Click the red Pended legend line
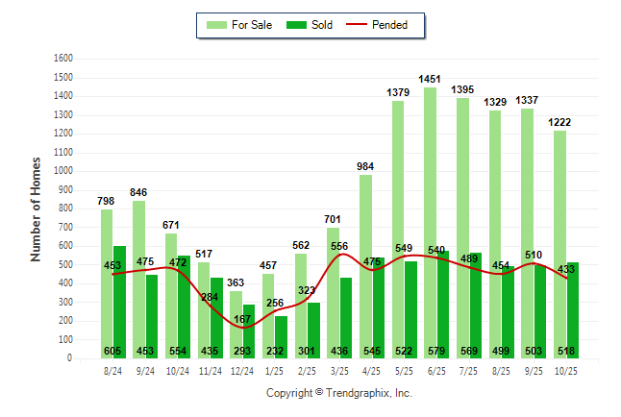621x417 pixels. (366, 25)
